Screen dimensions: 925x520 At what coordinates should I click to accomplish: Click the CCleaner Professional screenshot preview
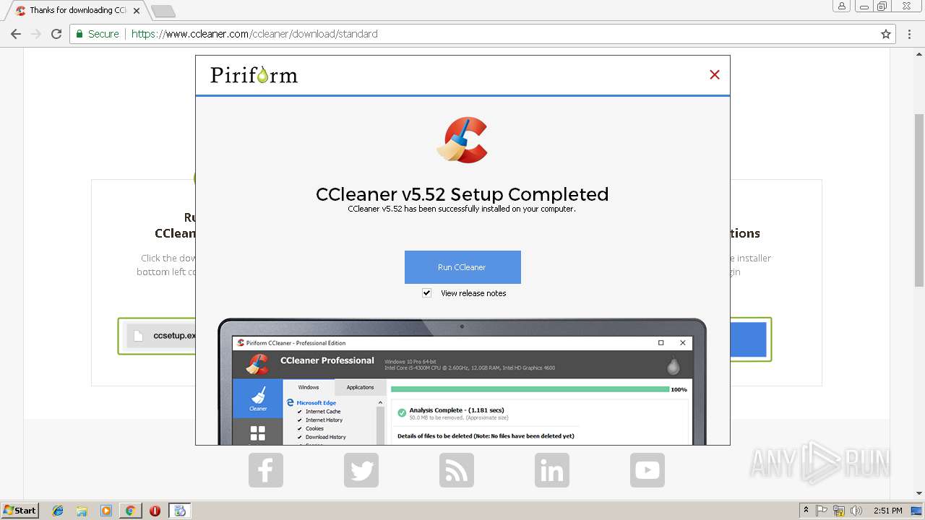(x=462, y=381)
